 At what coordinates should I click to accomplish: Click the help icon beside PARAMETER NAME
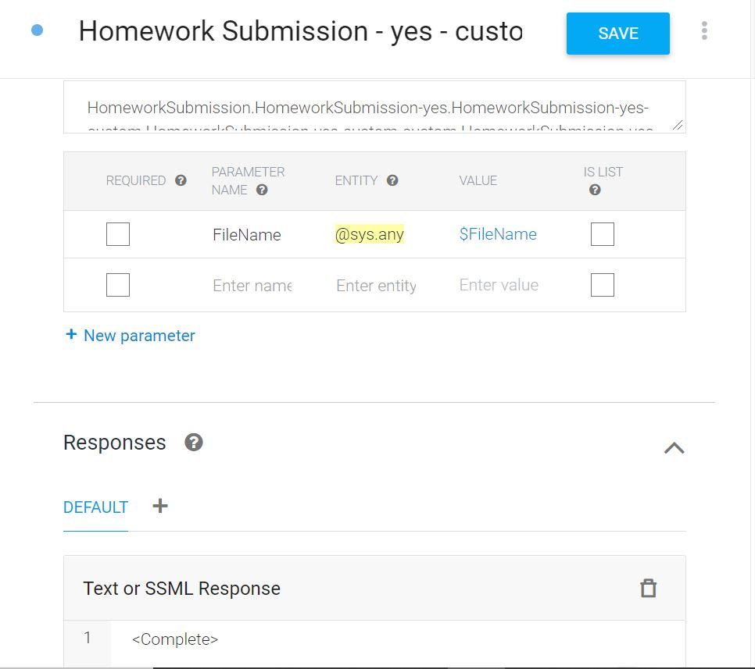click(262, 190)
